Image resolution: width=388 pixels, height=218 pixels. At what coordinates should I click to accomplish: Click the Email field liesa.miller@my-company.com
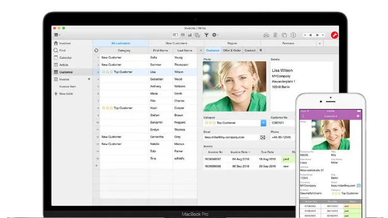coord(231,137)
